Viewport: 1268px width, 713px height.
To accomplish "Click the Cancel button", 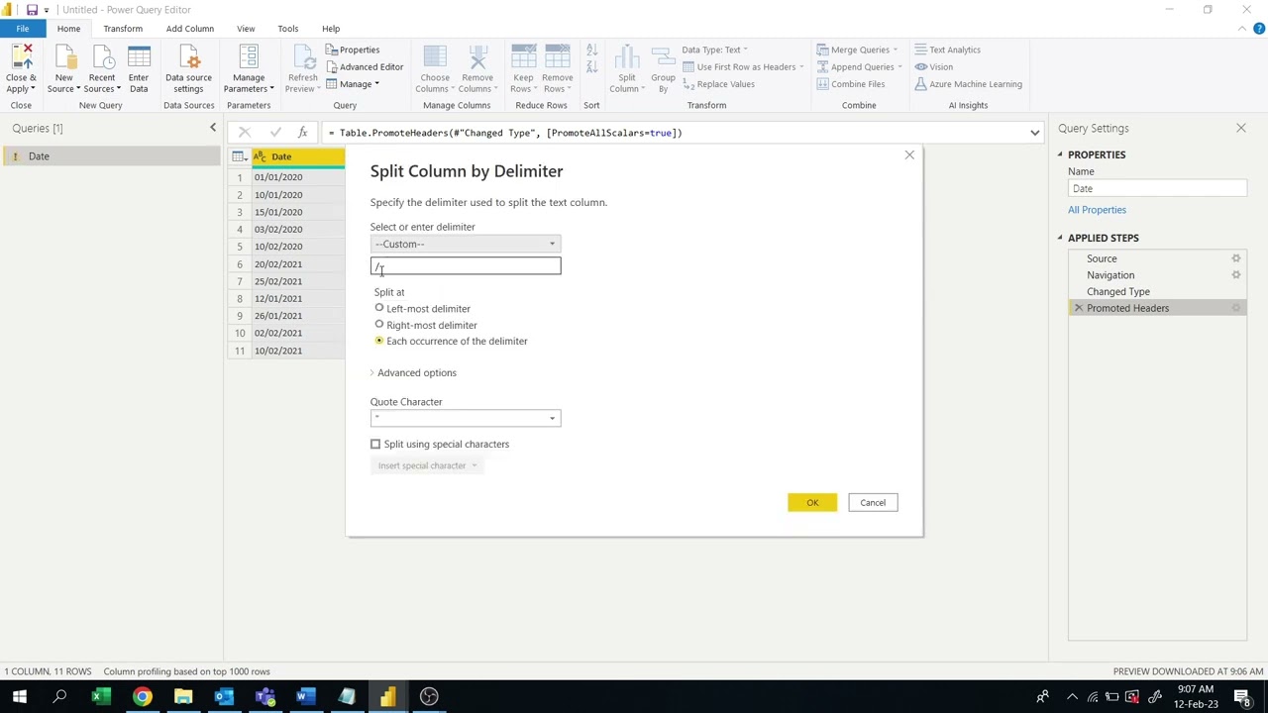I will pos(873,503).
